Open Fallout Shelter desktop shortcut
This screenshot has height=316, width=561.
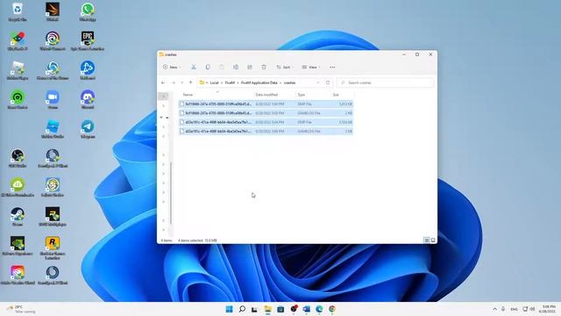53,187
